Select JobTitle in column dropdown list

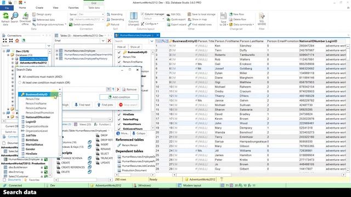click(x=31, y=135)
